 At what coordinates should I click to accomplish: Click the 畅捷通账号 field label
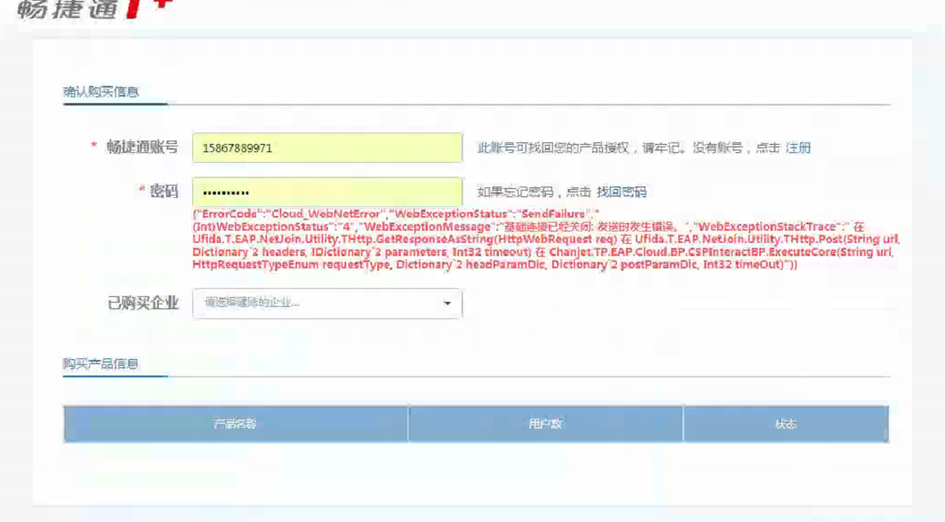(x=143, y=147)
